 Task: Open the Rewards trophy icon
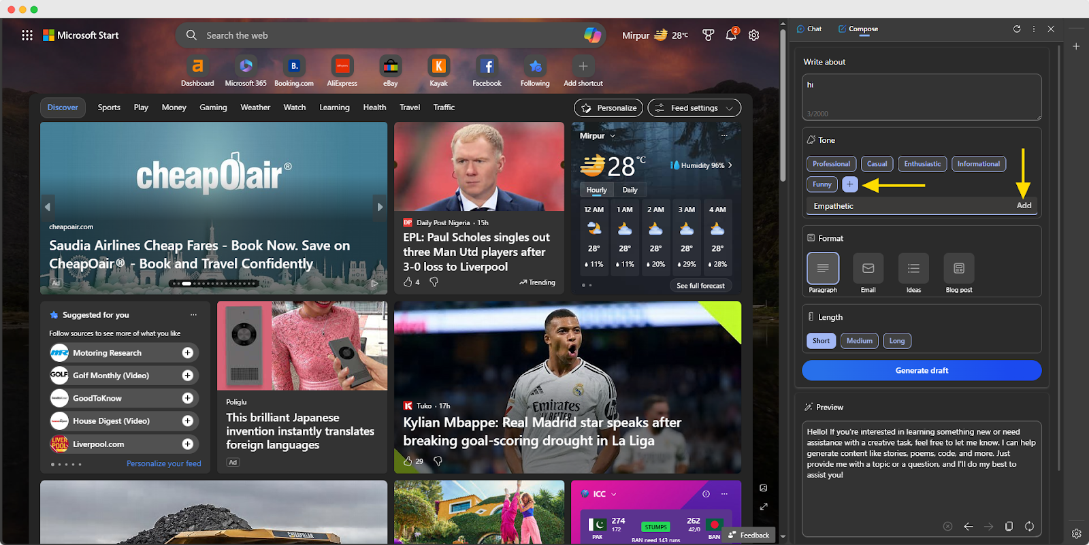click(x=709, y=35)
